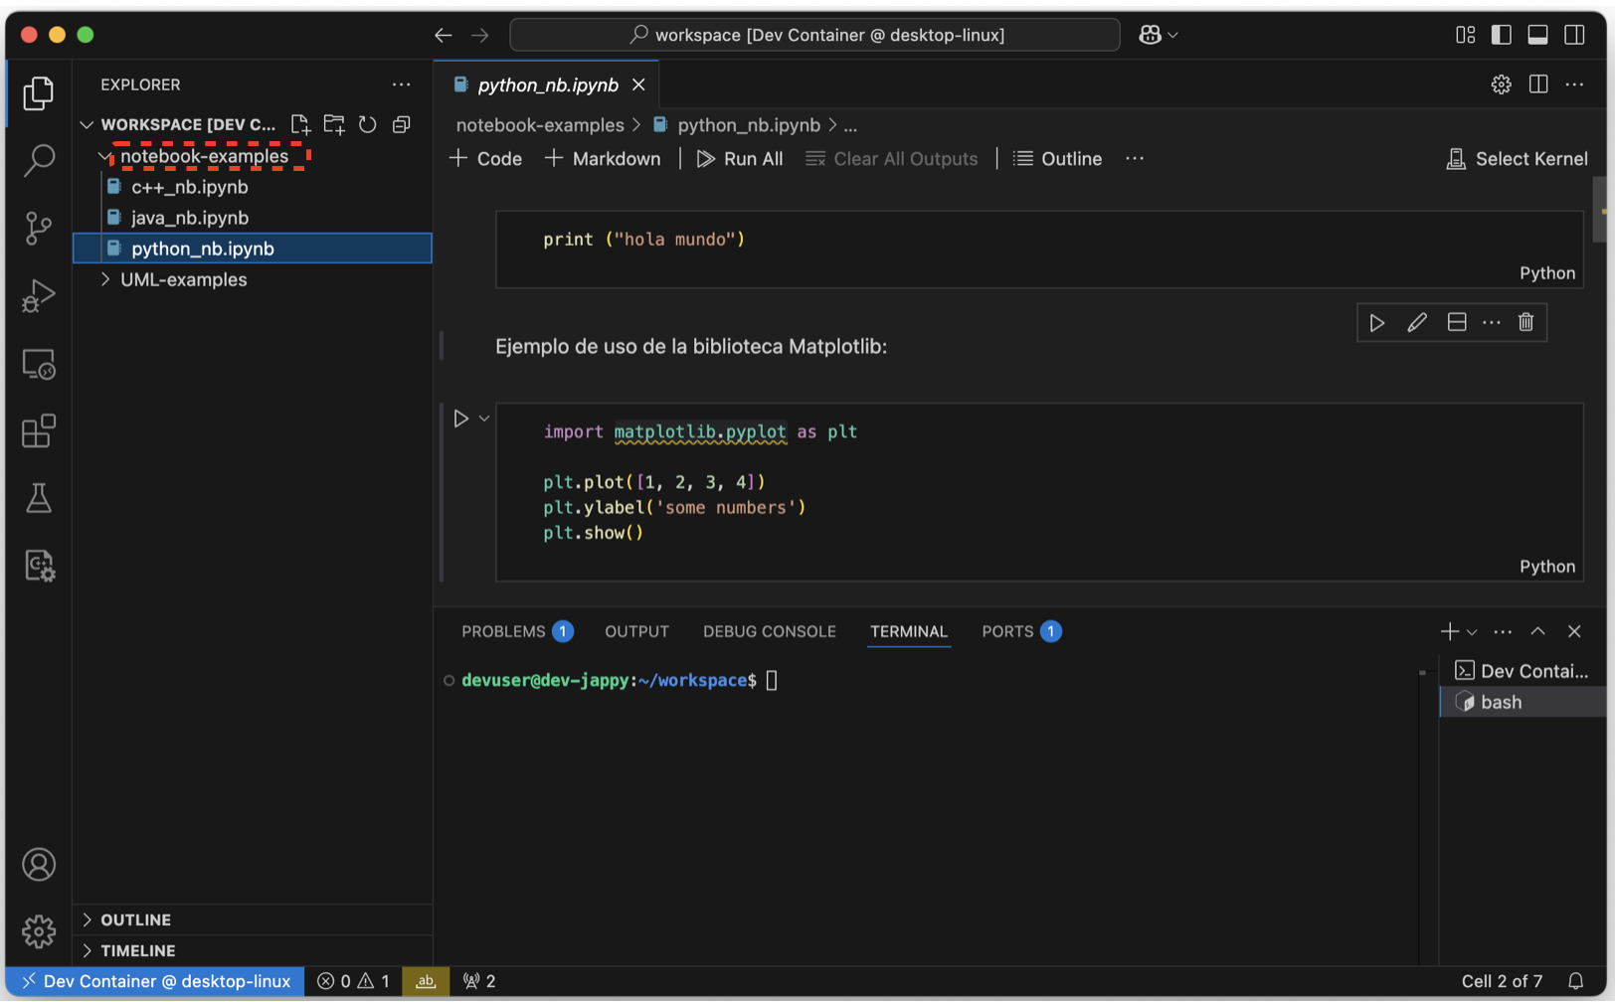
Task: Open the Manage gear in activity bar
Action: point(39,931)
